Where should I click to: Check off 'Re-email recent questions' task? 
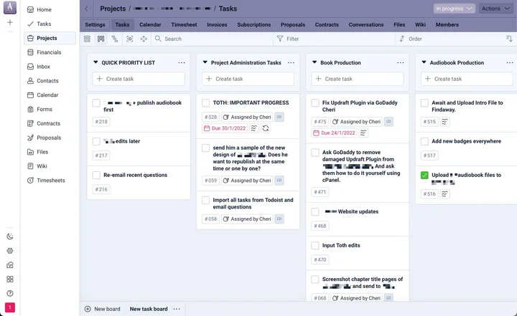point(96,175)
